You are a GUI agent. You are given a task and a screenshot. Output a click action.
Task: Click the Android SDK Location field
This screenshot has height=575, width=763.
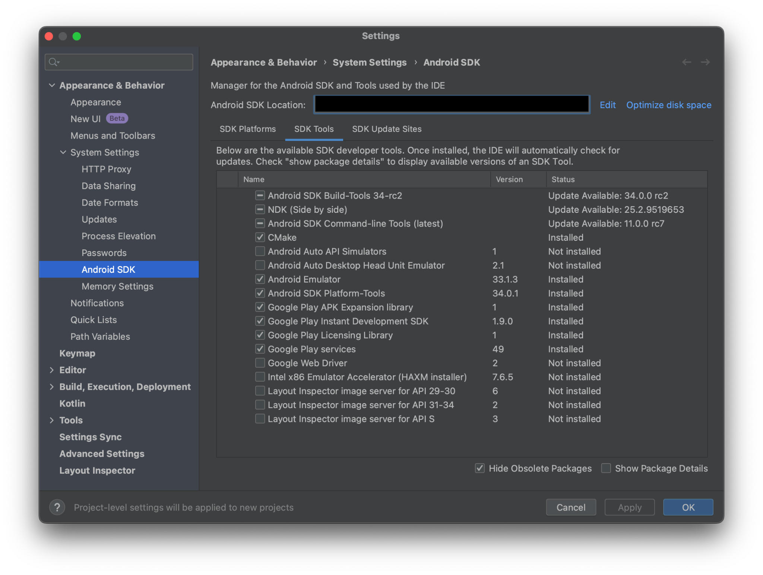pos(451,105)
